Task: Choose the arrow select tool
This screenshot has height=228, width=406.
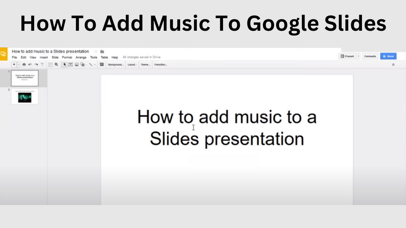Action: coord(65,65)
